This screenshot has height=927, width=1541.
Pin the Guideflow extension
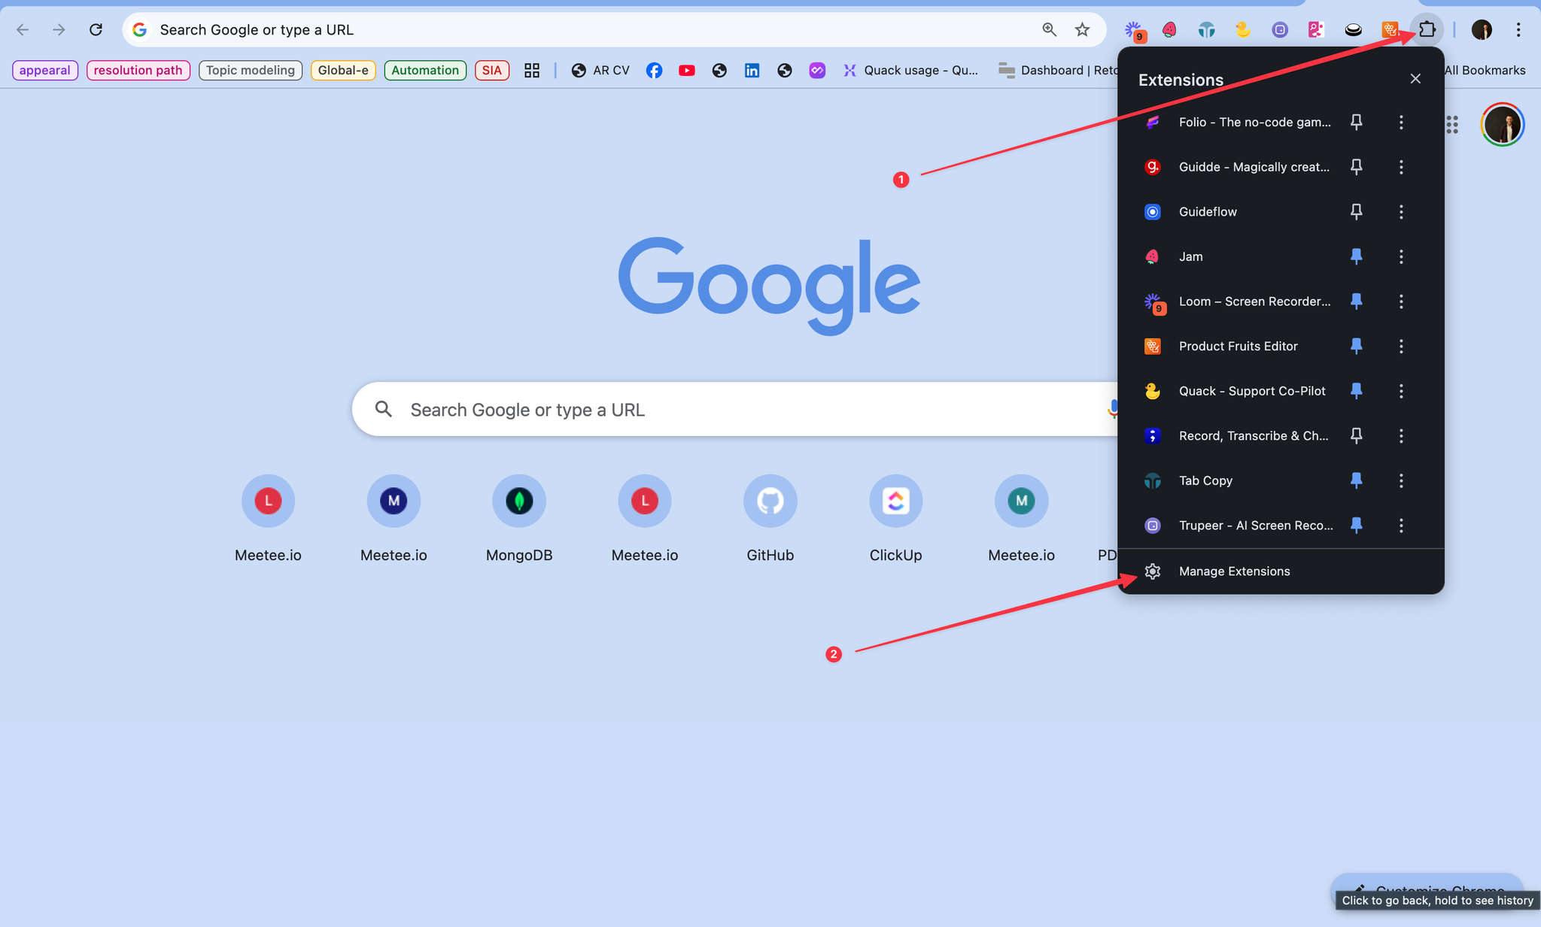pos(1356,212)
